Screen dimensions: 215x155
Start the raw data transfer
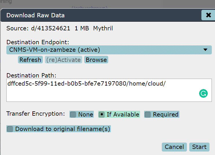tap(199, 147)
